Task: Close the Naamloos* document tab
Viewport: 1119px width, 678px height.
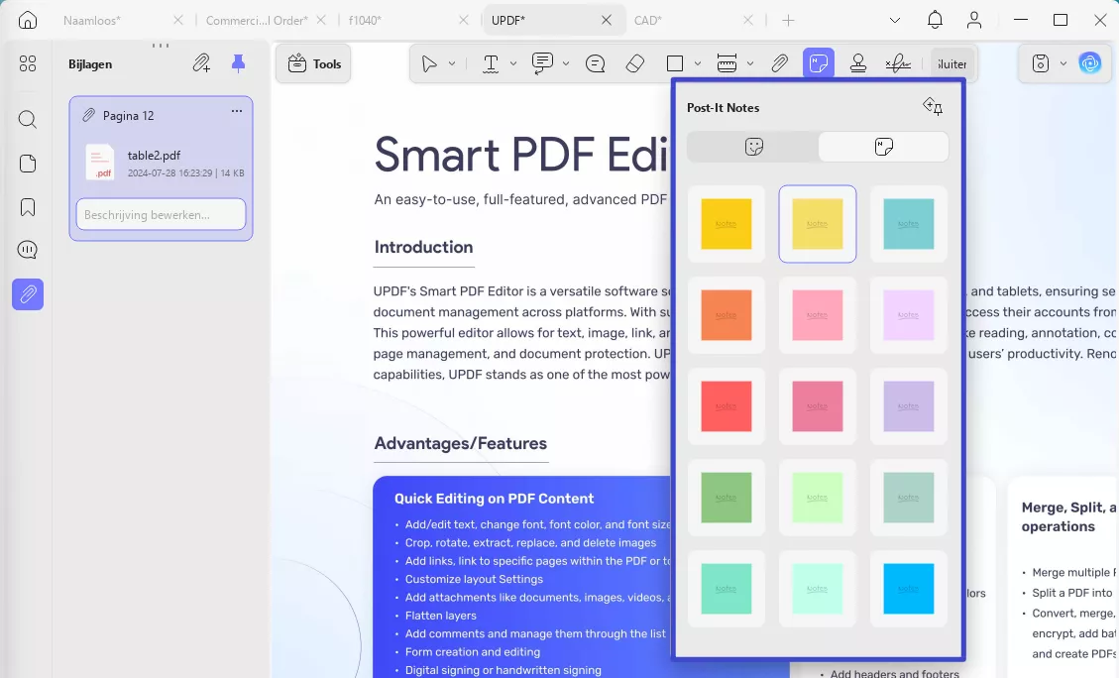Action: (178, 20)
